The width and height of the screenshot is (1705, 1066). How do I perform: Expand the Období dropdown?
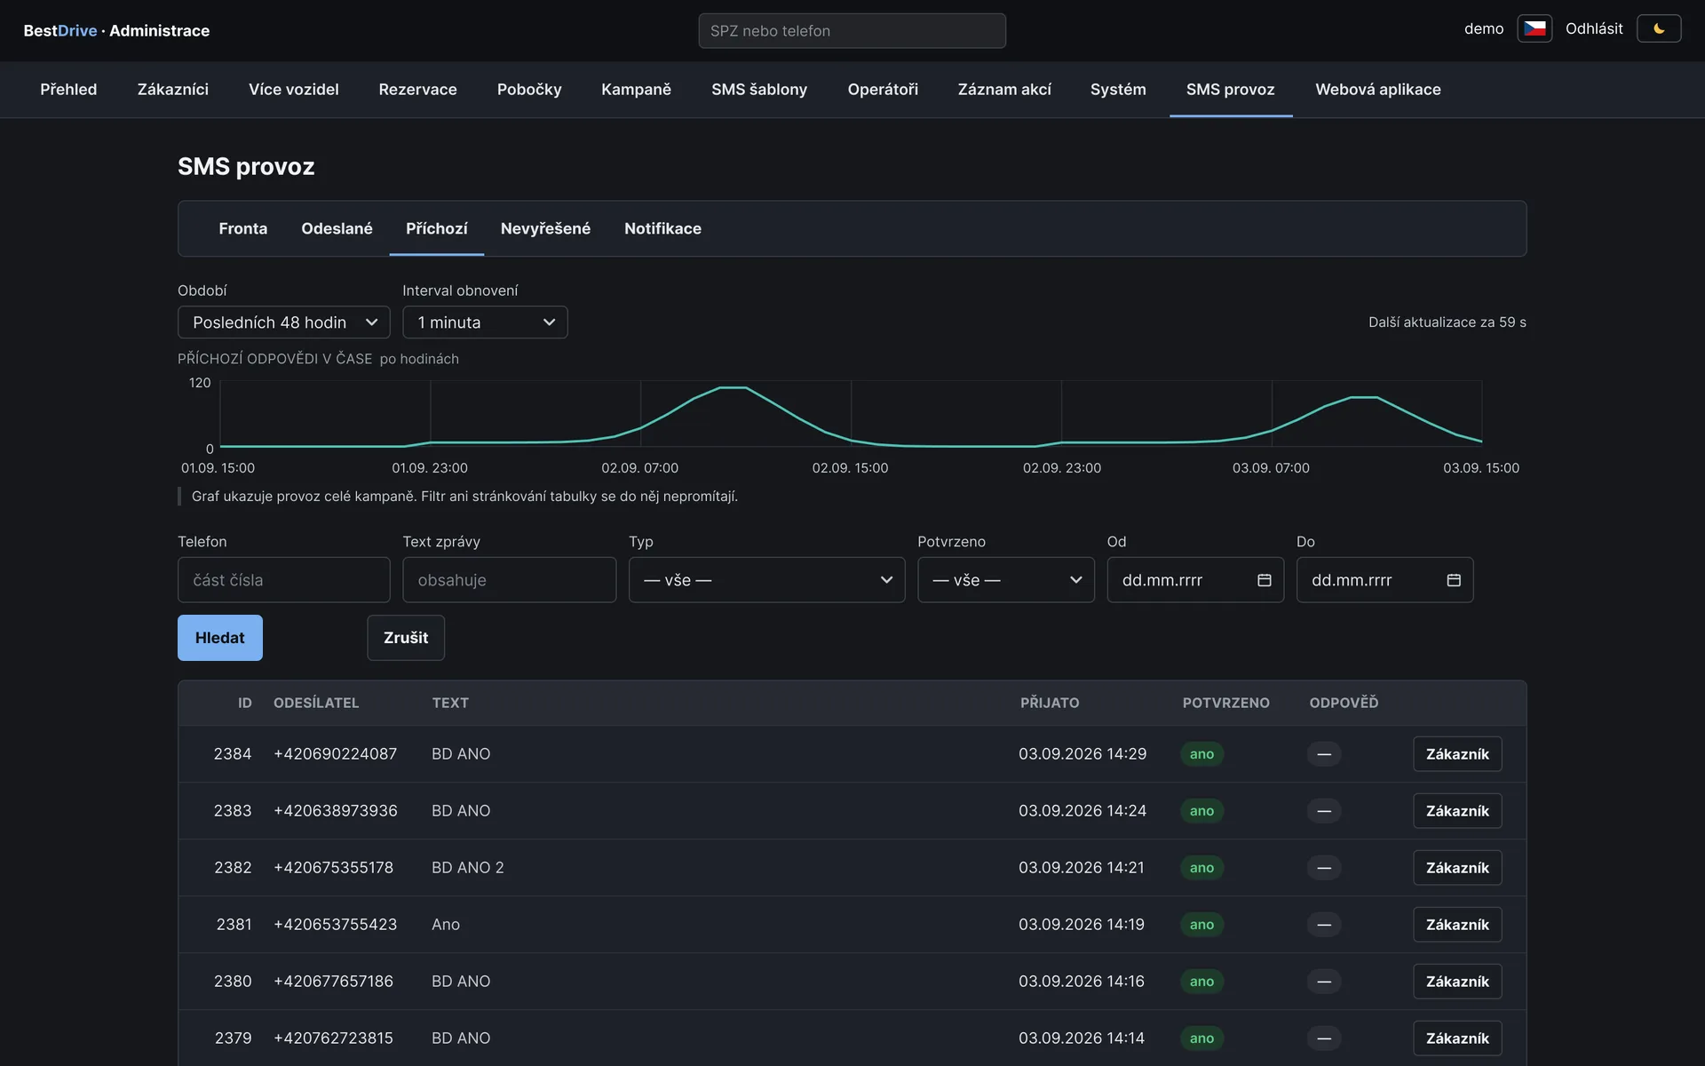tap(283, 322)
